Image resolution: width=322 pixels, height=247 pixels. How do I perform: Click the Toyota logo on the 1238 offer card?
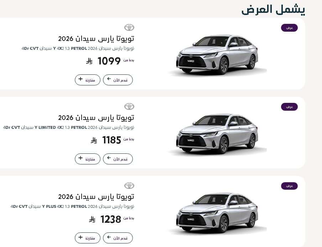129,185
